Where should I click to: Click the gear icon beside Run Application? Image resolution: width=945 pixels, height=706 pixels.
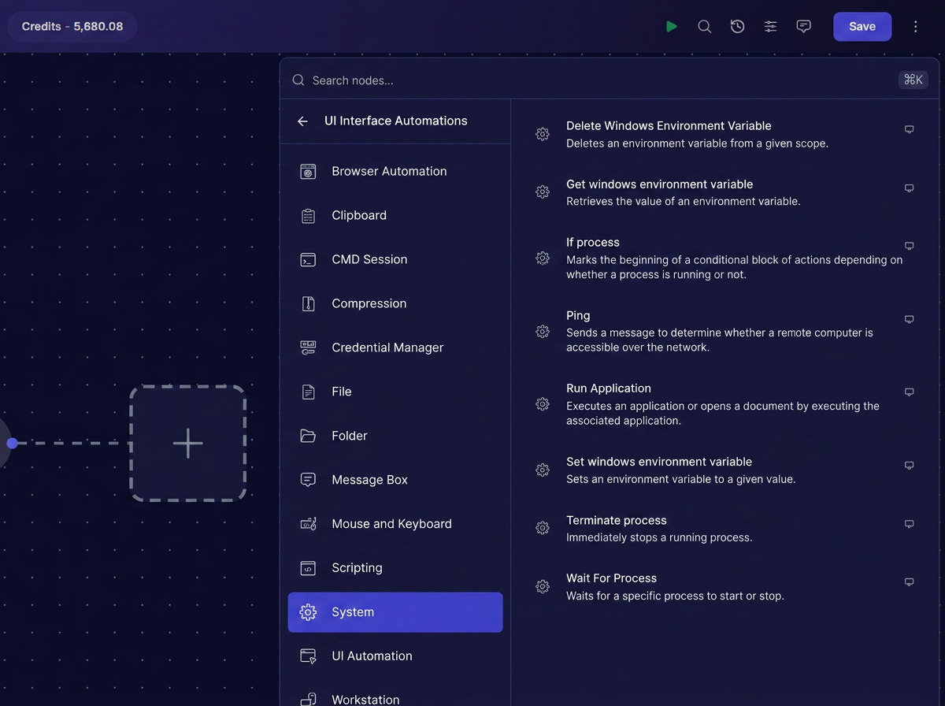[543, 404]
